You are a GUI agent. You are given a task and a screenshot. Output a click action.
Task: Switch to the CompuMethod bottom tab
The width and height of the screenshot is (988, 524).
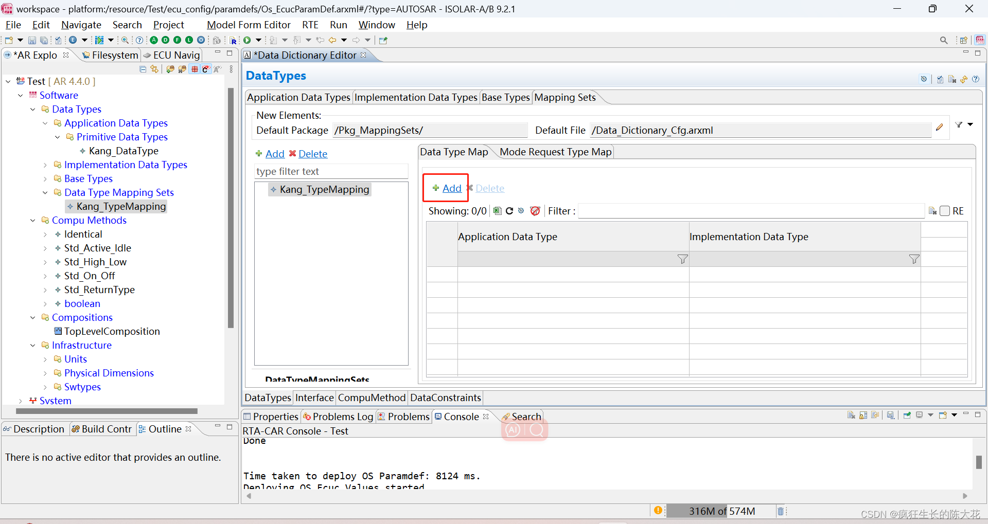[372, 397]
